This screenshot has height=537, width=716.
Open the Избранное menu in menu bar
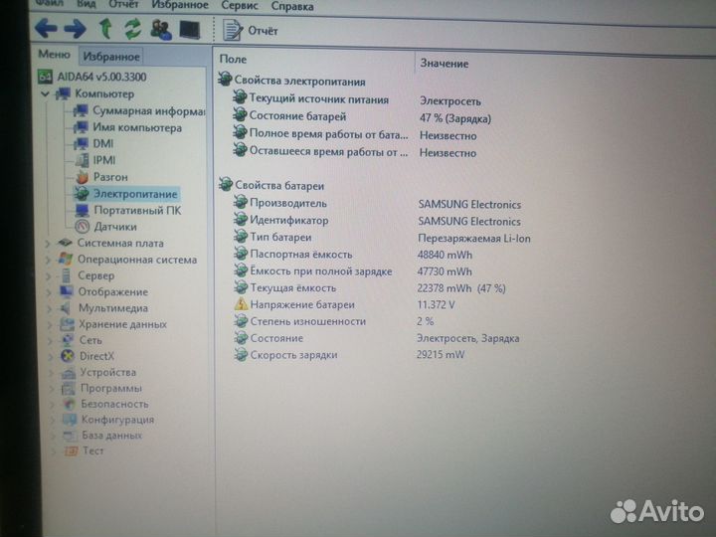[x=180, y=5]
